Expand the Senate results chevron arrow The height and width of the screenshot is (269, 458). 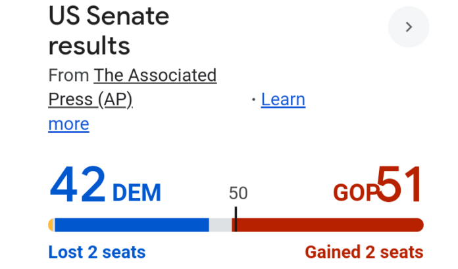click(409, 27)
